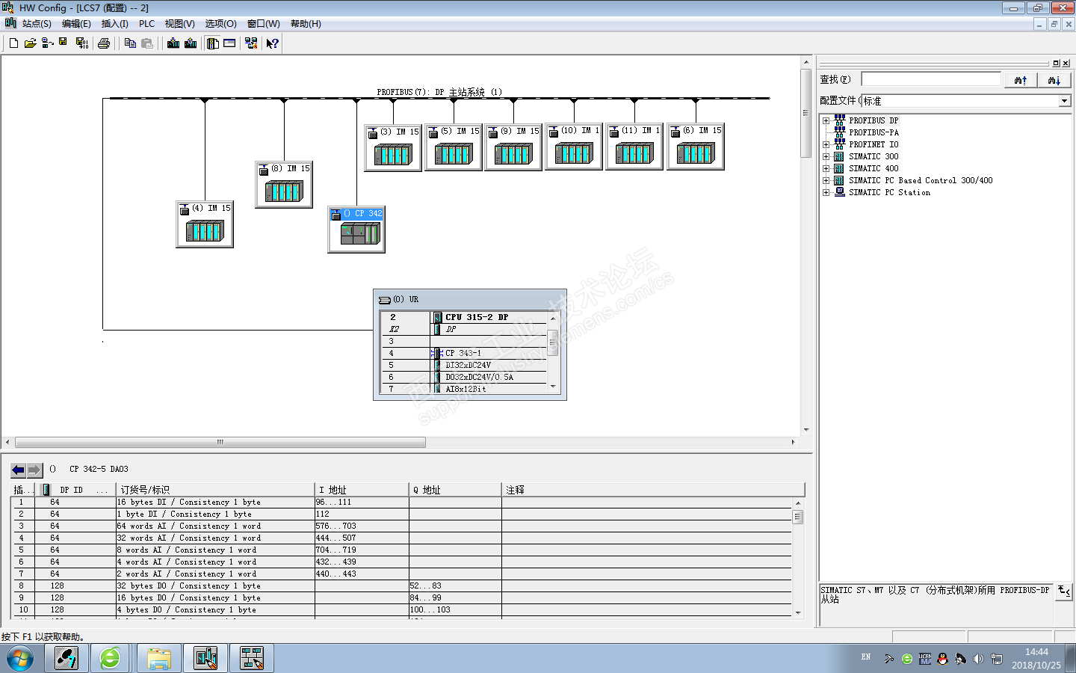Open the 选项(O) menu
The width and height of the screenshot is (1076, 673).
(x=220, y=24)
